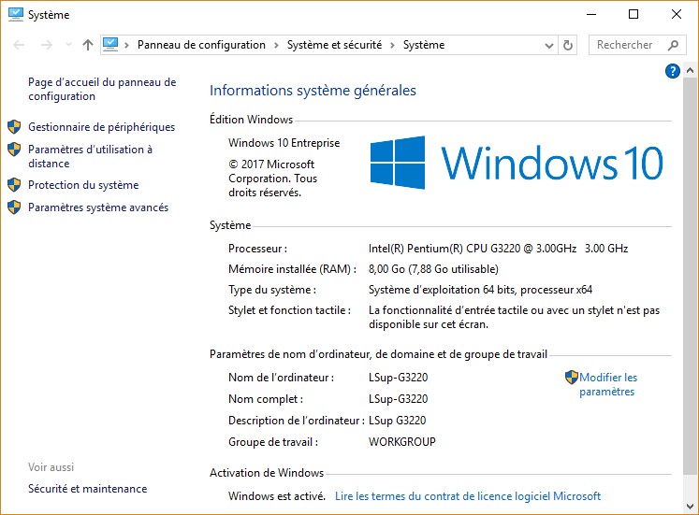
Task: Click the computer icon in the address bar
Action: pos(111,45)
